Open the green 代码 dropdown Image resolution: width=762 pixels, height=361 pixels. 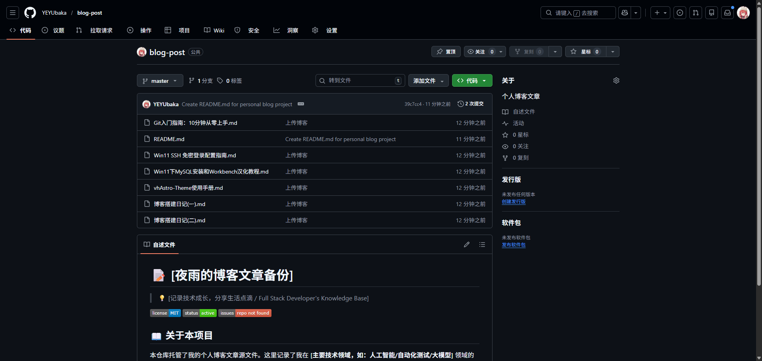tap(472, 80)
